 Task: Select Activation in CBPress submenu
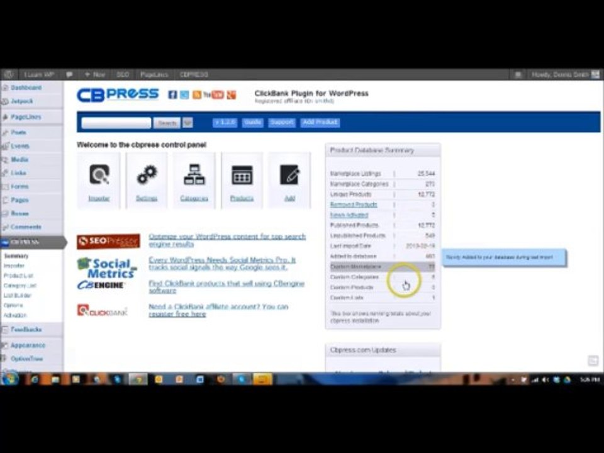click(15, 315)
